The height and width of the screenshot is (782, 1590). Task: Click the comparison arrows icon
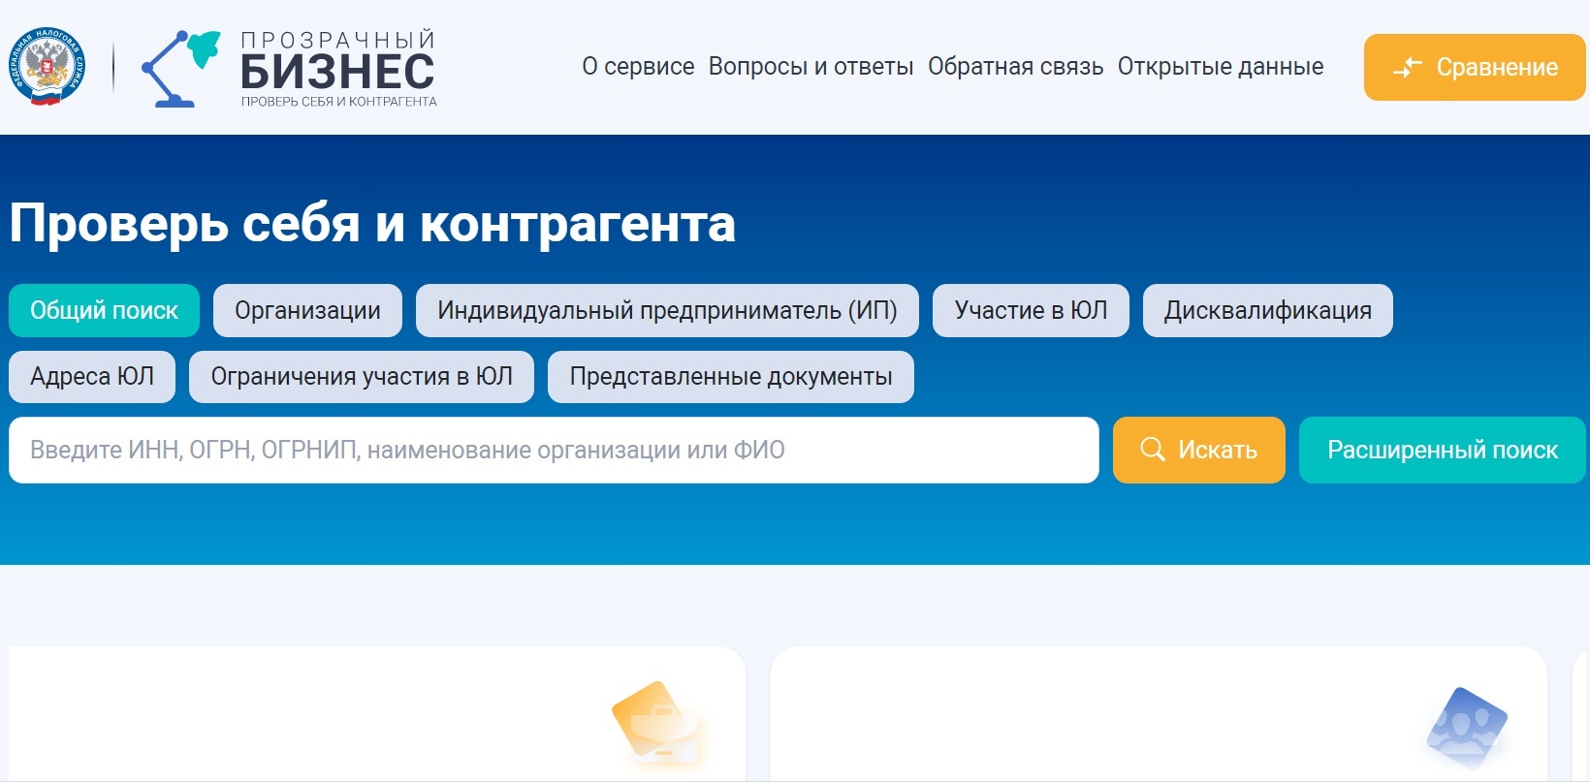coord(1407,68)
